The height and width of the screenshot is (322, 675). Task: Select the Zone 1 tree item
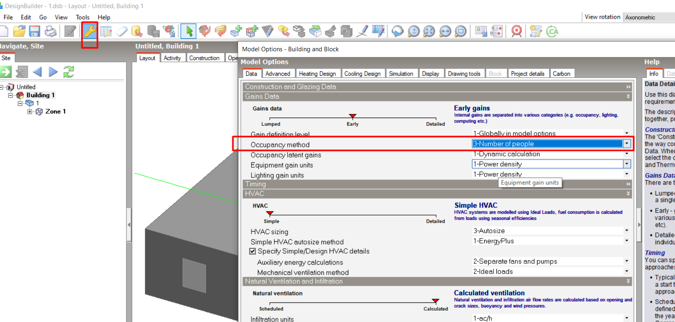pos(55,112)
